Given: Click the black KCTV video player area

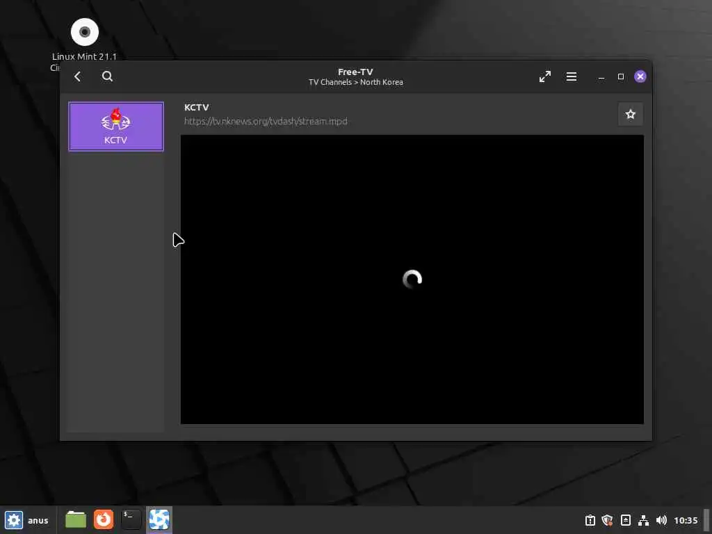Looking at the screenshot, I should tap(412, 280).
